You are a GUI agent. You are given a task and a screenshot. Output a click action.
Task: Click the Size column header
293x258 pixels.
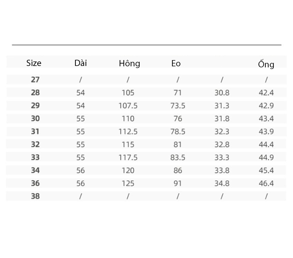coord(34,63)
